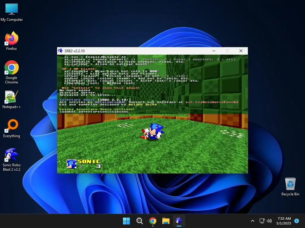Select the Sonic Robo Blast 2 desktop shortcut
The width and height of the screenshot is (305, 228).
click(12, 160)
